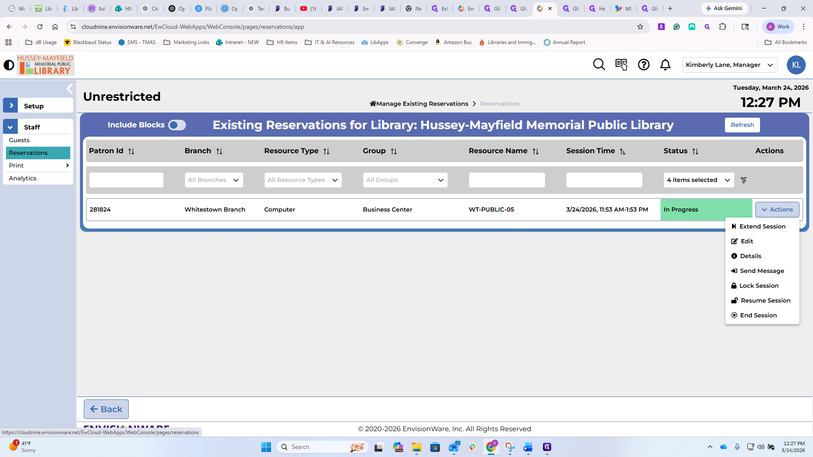Click the KL user avatar

click(x=796, y=65)
